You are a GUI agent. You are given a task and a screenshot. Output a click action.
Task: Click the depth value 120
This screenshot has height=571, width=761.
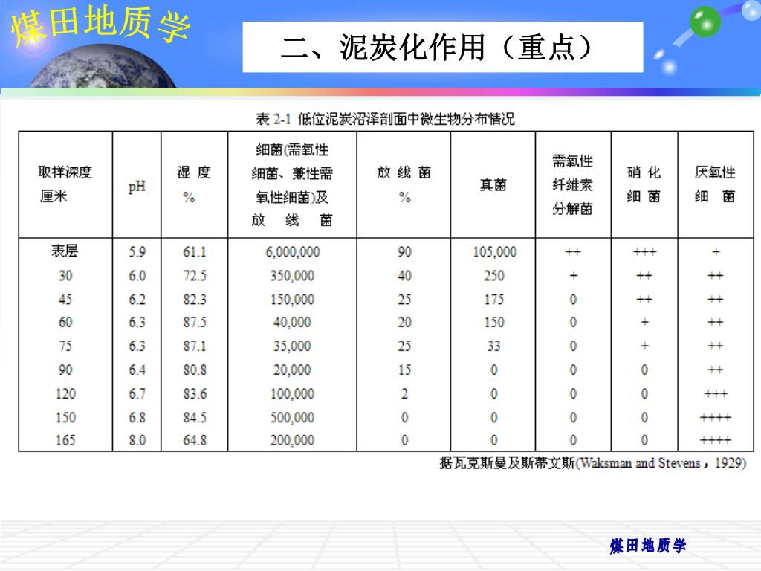point(65,394)
